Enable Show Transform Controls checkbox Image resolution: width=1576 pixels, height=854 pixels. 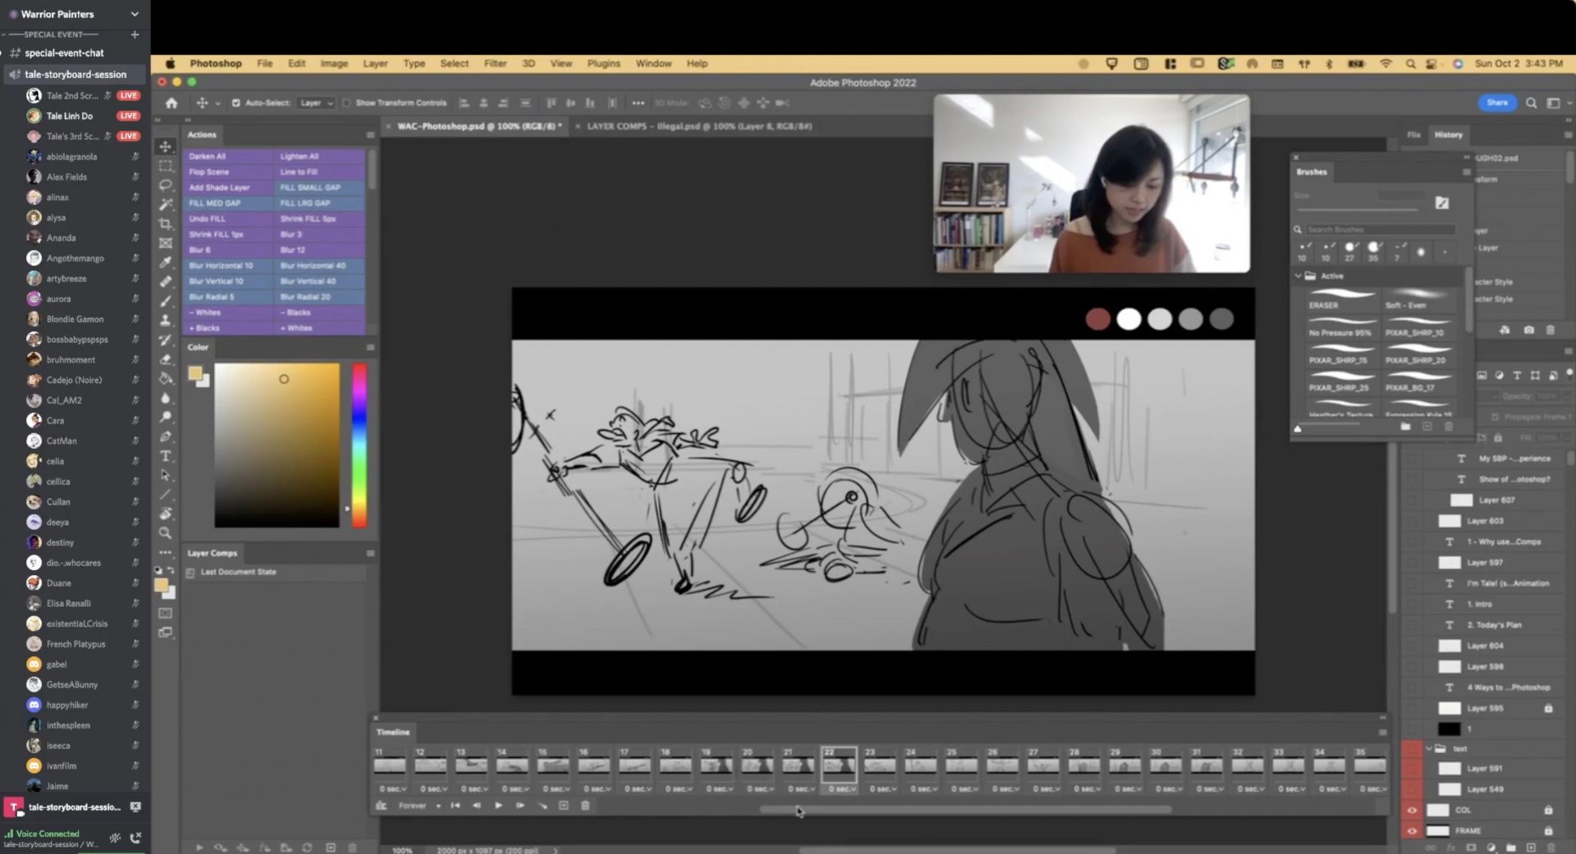coord(346,103)
